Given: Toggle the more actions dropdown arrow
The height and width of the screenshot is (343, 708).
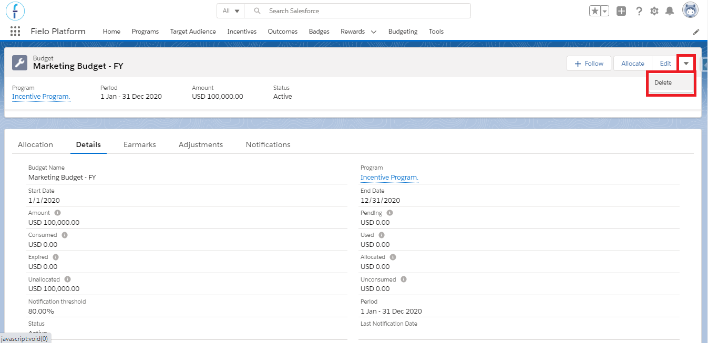Looking at the screenshot, I should pos(686,63).
